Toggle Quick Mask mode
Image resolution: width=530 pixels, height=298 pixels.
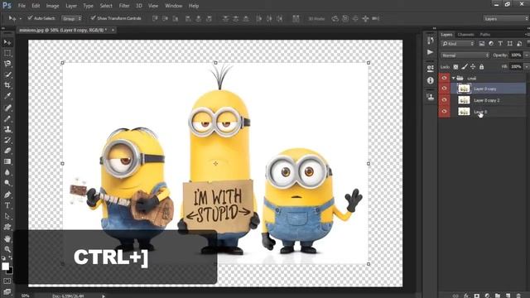pos(7,281)
